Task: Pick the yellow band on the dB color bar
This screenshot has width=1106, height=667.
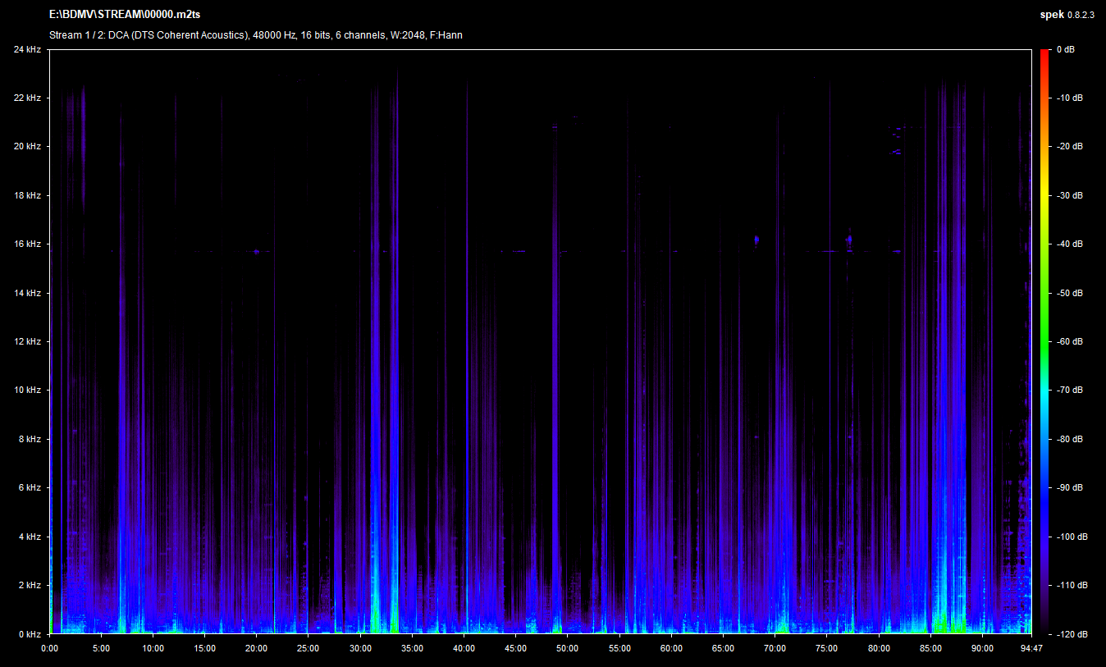Action: 1044,197
